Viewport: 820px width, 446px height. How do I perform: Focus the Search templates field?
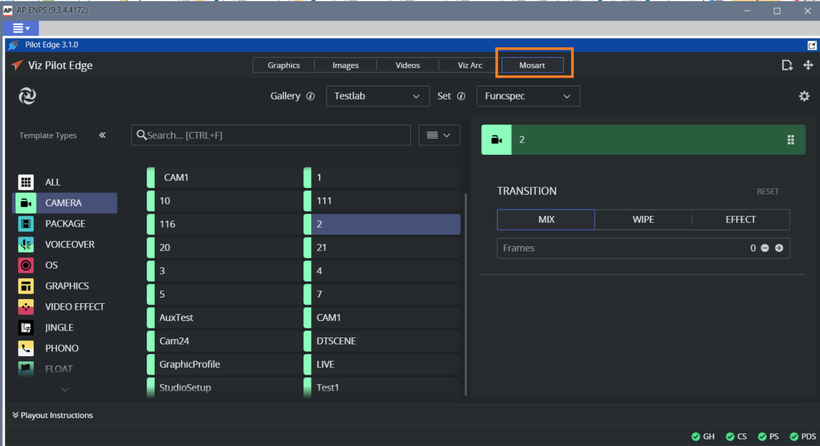coord(271,135)
